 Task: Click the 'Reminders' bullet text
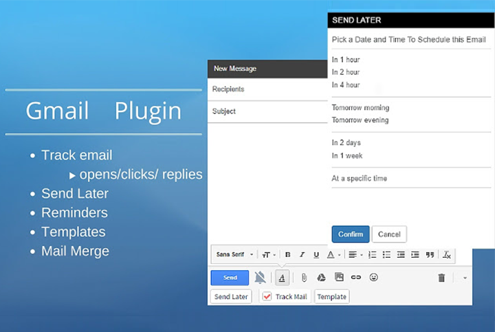click(74, 212)
